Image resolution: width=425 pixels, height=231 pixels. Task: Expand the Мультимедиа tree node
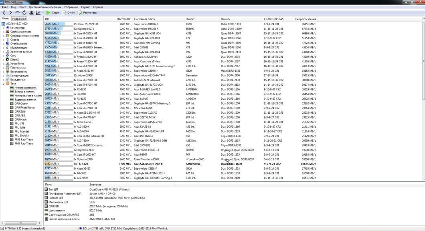[x=4, y=48]
